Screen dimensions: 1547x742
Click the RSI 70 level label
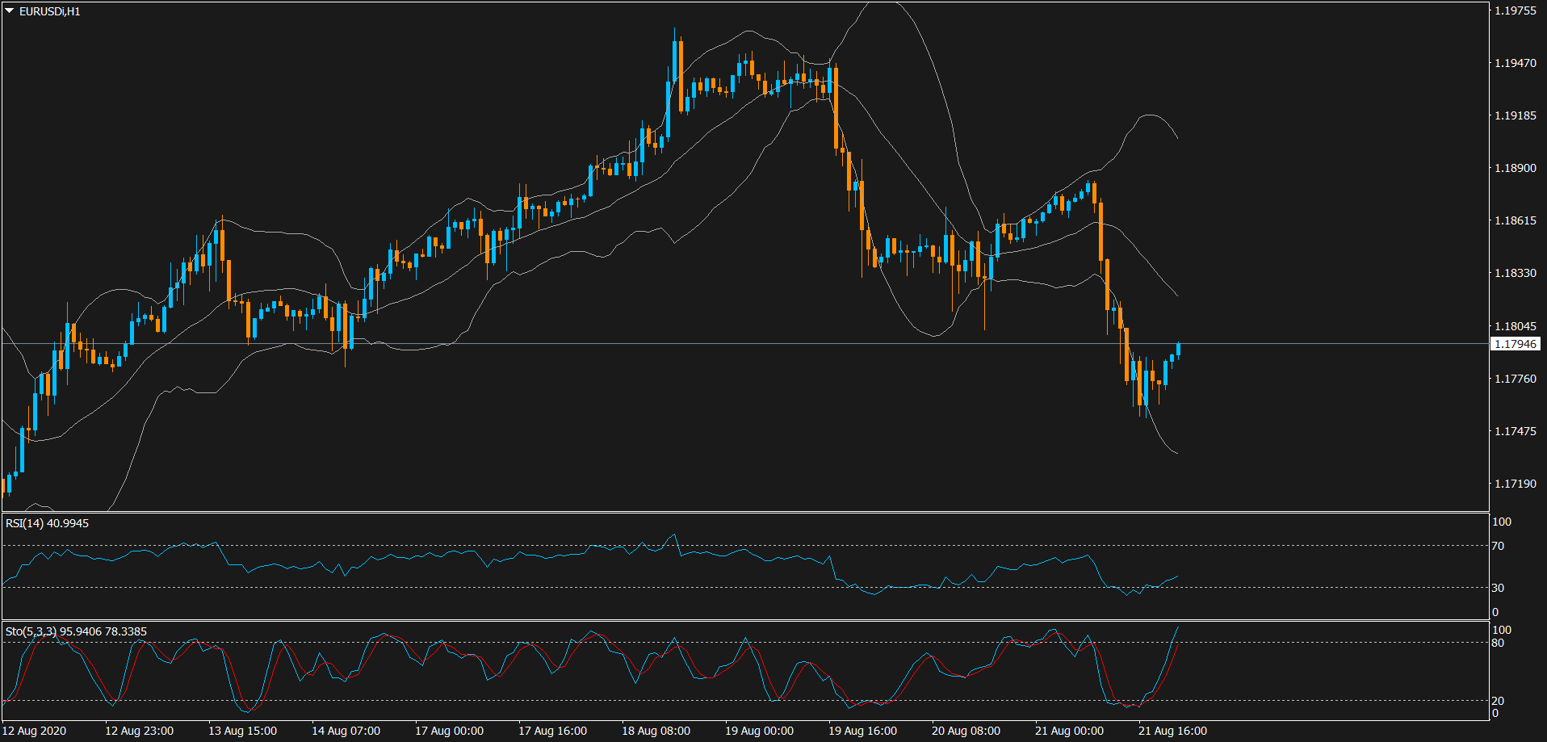click(1498, 546)
